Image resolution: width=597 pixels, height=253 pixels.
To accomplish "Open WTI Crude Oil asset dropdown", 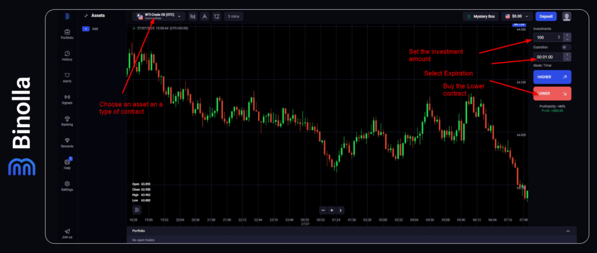I will pos(159,16).
